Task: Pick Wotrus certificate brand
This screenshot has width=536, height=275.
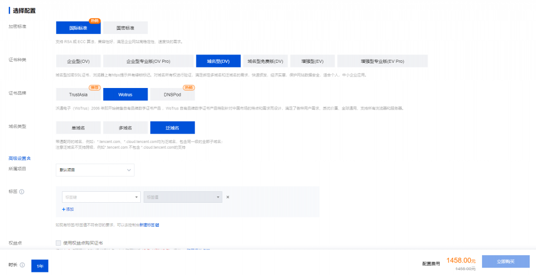Action: click(x=126, y=94)
